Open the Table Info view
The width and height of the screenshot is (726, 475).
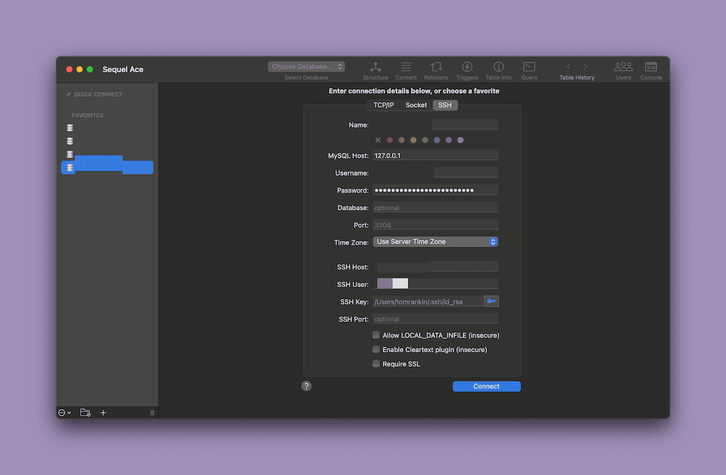click(x=499, y=71)
